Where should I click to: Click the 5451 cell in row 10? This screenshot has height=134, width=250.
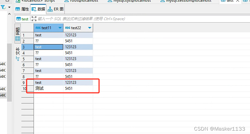tap(78, 88)
